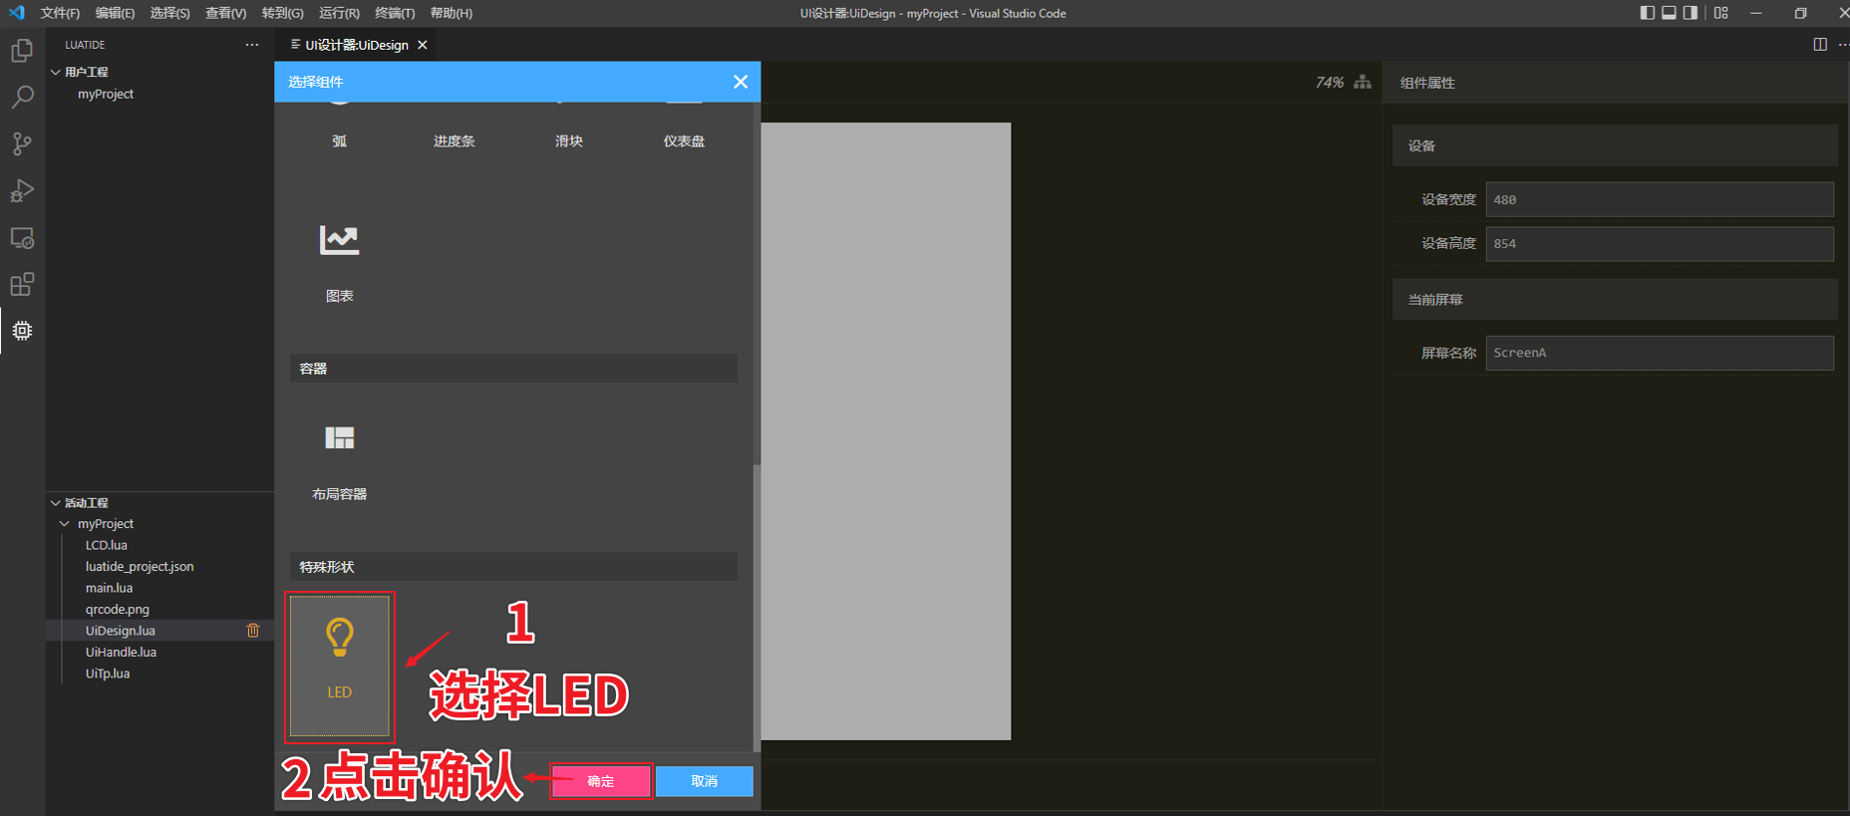Click the 当前屏幕 section header
The width and height of the screenshot is (1850, 816).
pos(1615,299)
